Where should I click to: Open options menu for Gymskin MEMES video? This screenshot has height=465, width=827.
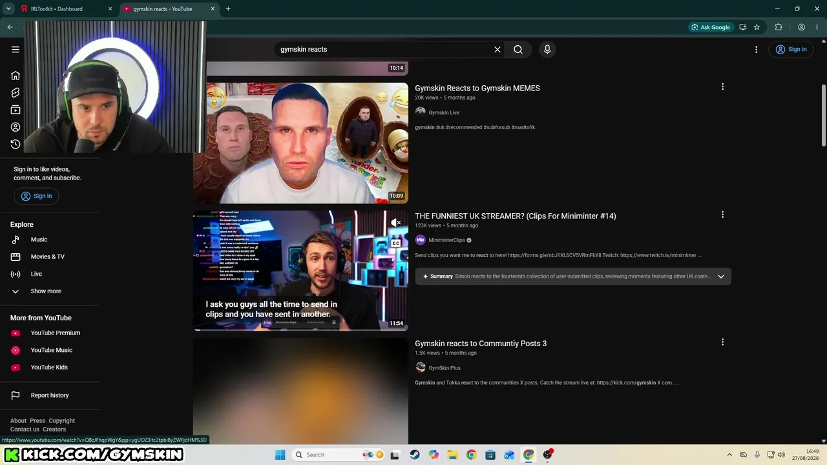pyautogui.click(x=722, y=87)
